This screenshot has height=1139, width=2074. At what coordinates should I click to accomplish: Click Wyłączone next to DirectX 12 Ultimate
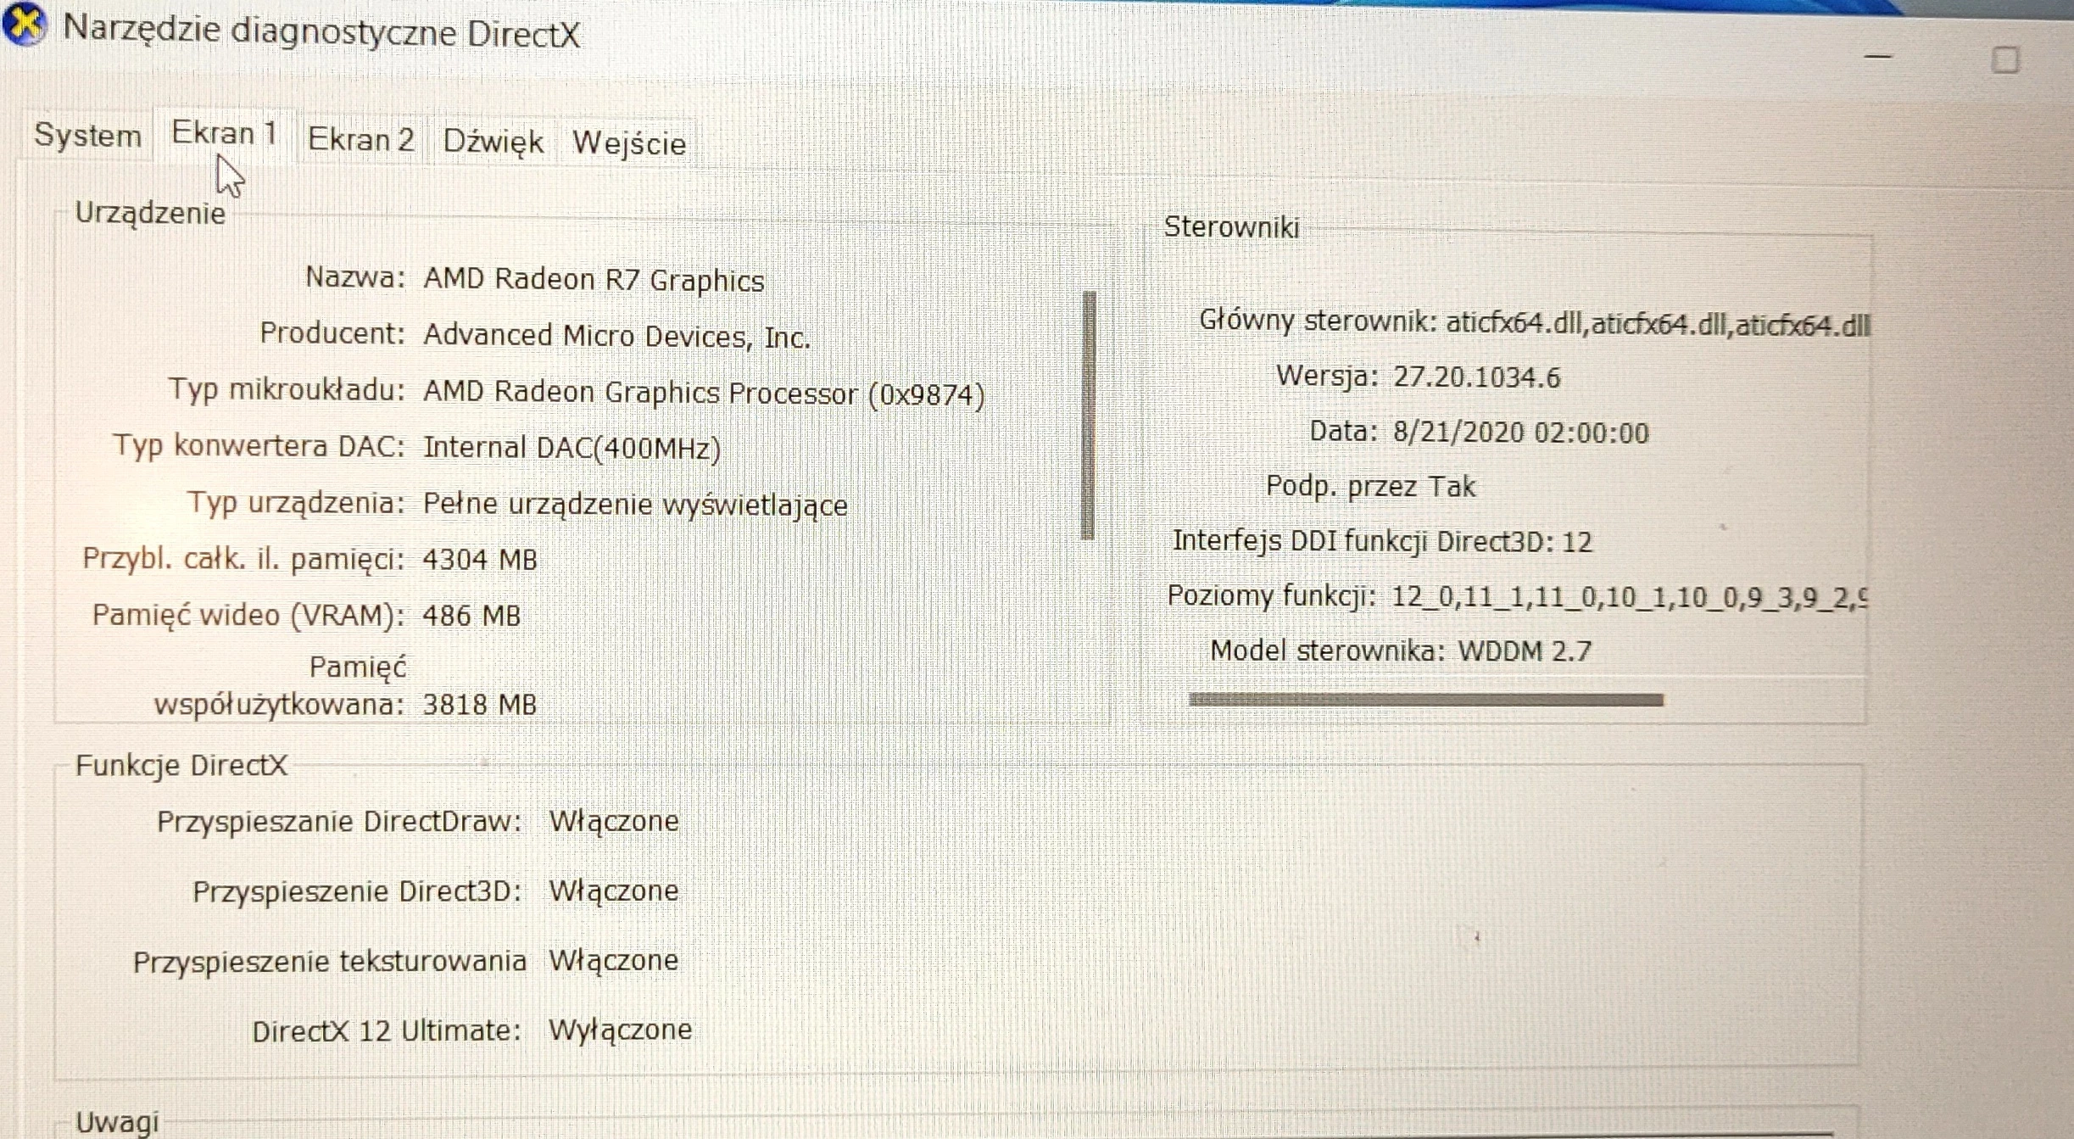point(621,1030)
